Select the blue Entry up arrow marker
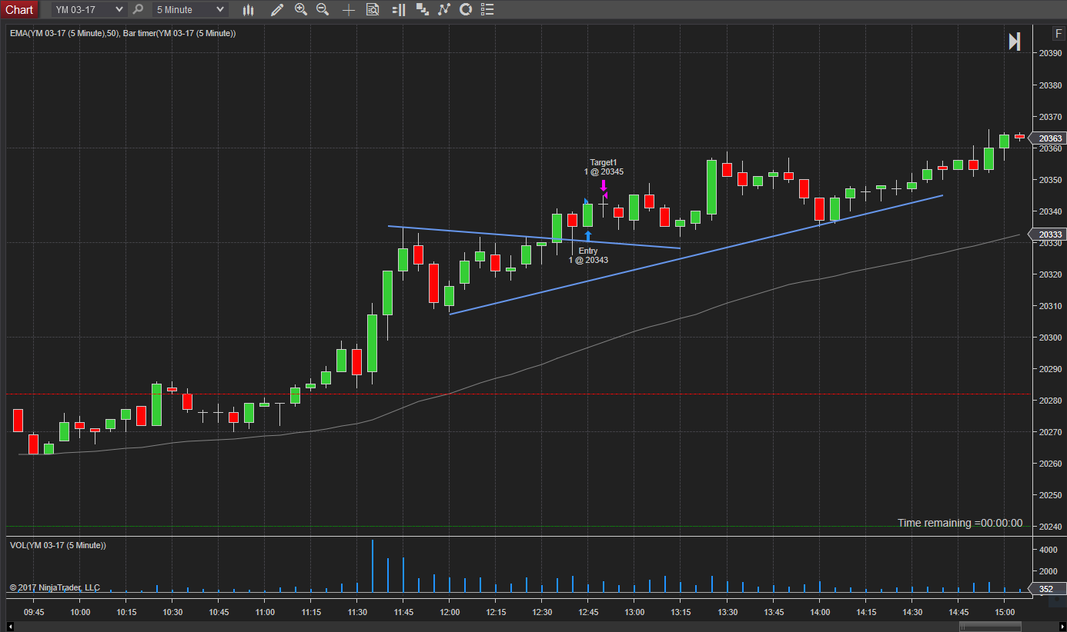 pos(588,237)
